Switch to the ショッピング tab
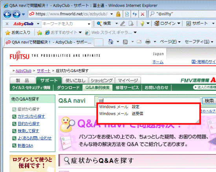Viewport: 216px width, 172px height. pos(102,80)
